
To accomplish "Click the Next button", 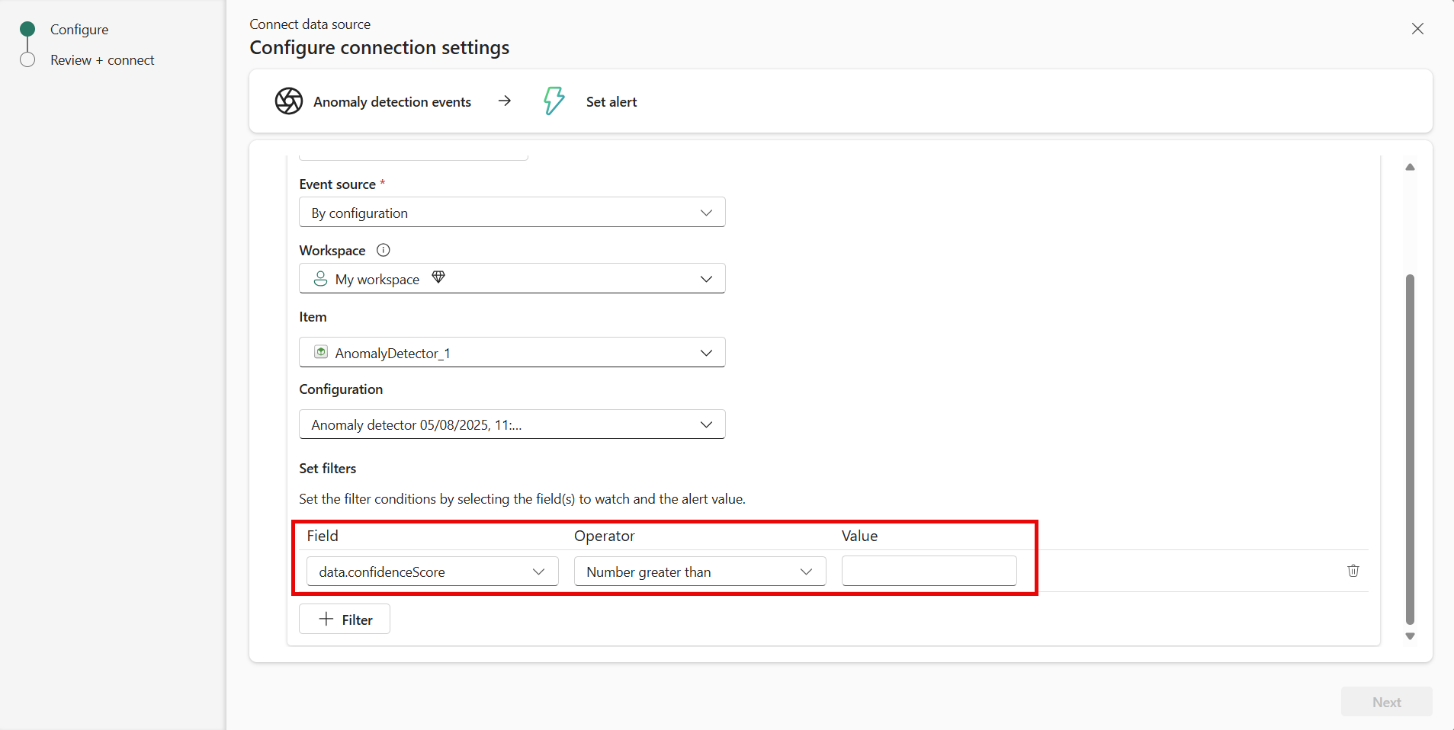I will tap(1386, 702).
